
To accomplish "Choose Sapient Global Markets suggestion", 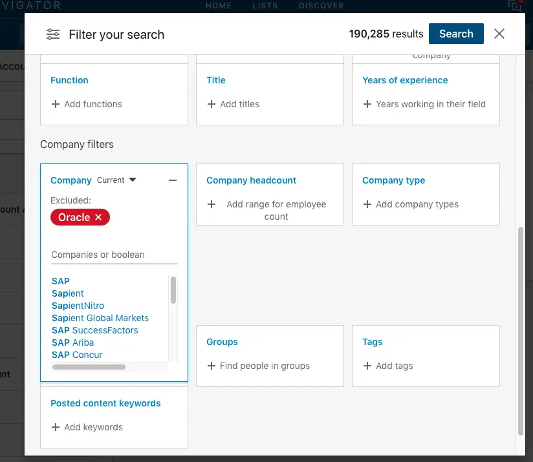I will coord(100,318).
